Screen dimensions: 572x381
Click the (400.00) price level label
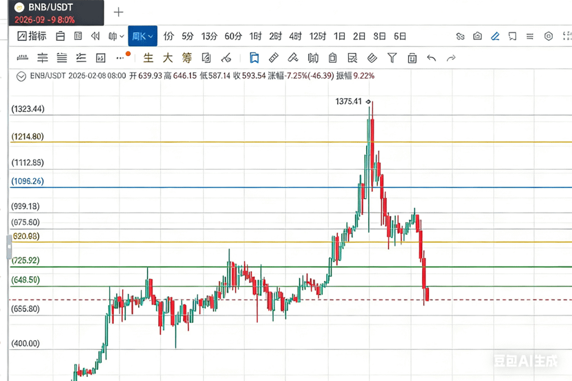pos(26,344)
